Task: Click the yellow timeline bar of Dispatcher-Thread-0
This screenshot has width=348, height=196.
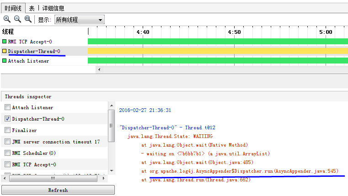Action: (218, 51)
